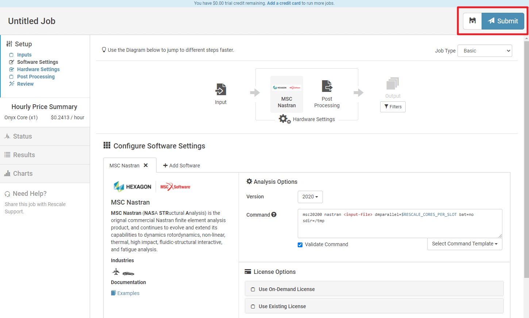The image size is (529, 318).
Task: Expand the Version 2020 dropdown
Action: [310, 197]
